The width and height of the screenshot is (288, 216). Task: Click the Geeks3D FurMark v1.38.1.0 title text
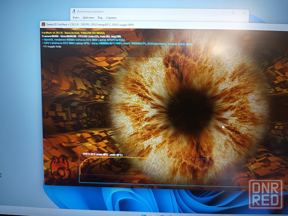click(90, 25)
